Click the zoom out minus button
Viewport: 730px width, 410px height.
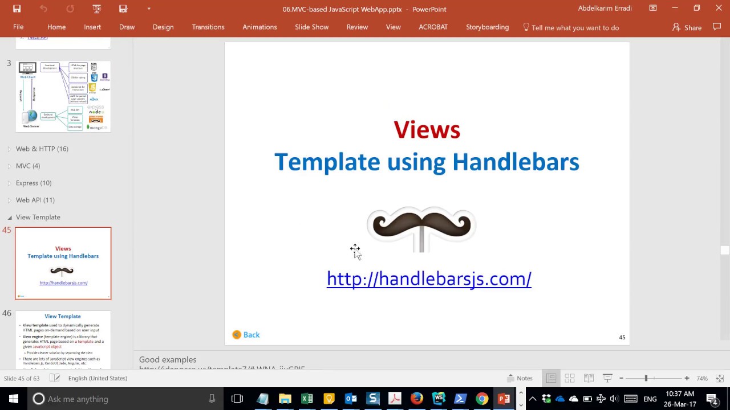621,378
